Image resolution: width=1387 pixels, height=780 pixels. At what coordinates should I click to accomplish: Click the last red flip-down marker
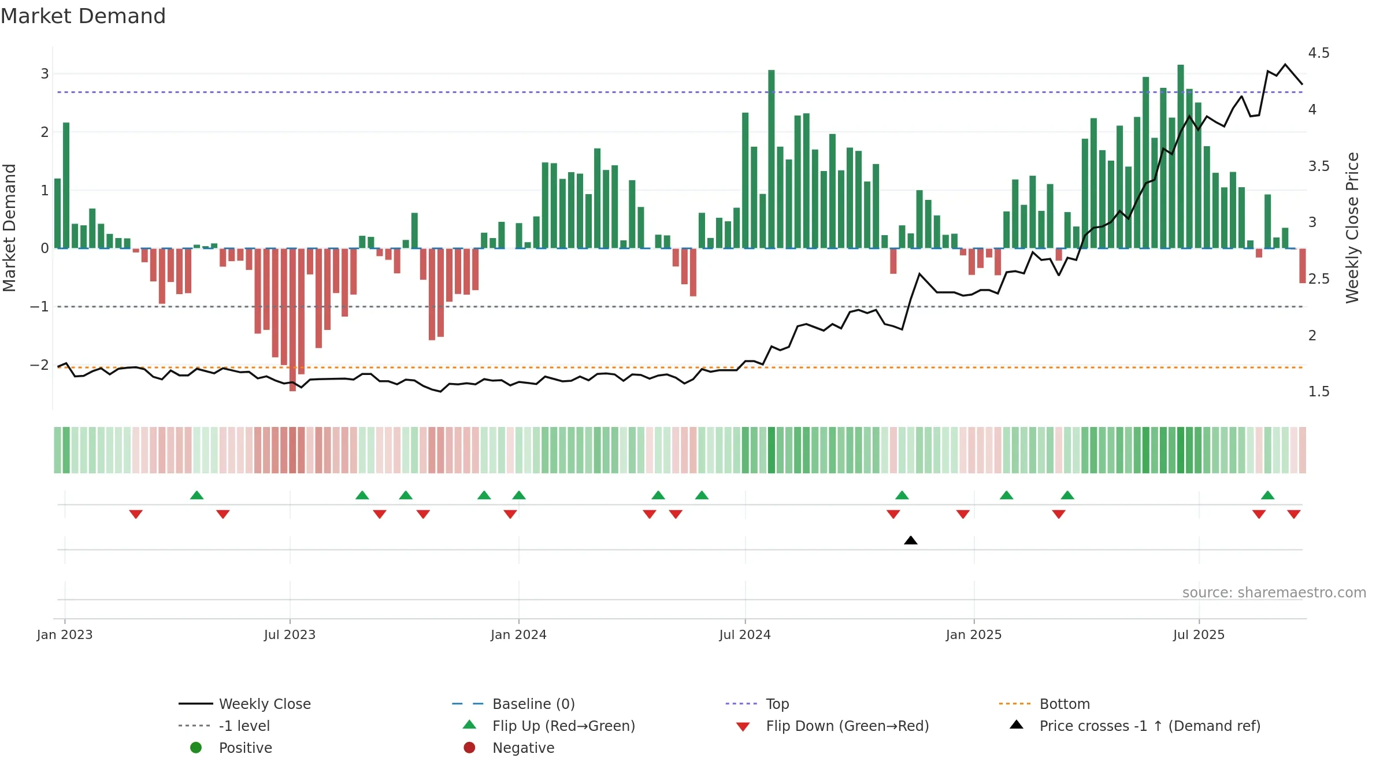pyautogui.click(x=1294, y=514)
